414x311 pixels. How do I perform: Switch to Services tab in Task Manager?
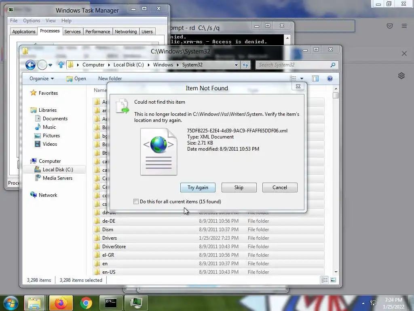[x=72, y=32]
